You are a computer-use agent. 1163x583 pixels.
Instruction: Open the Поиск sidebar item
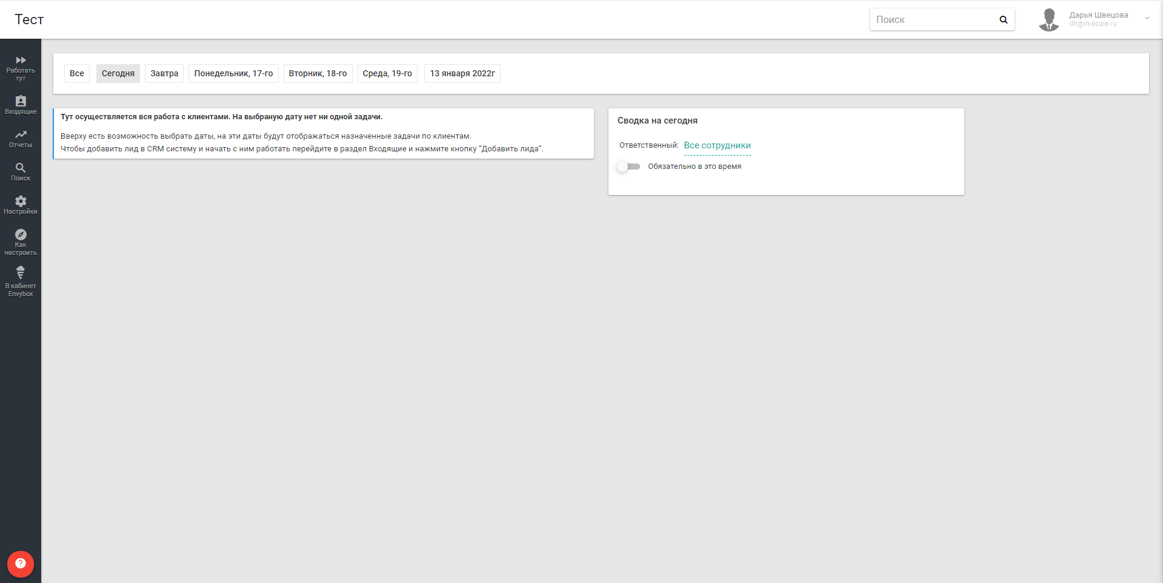[21, 172]
